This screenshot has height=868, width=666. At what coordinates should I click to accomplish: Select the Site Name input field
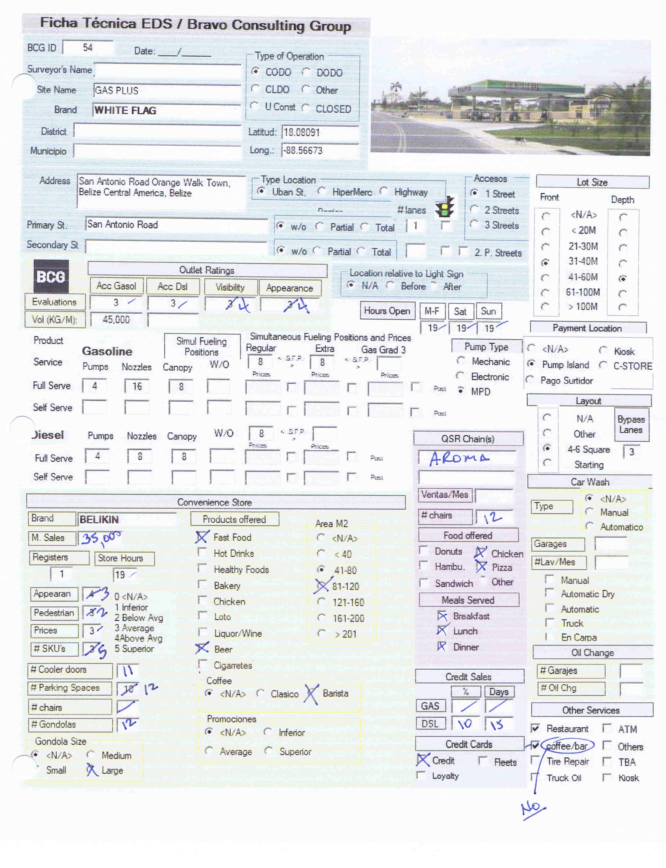(x=167, y=91)
